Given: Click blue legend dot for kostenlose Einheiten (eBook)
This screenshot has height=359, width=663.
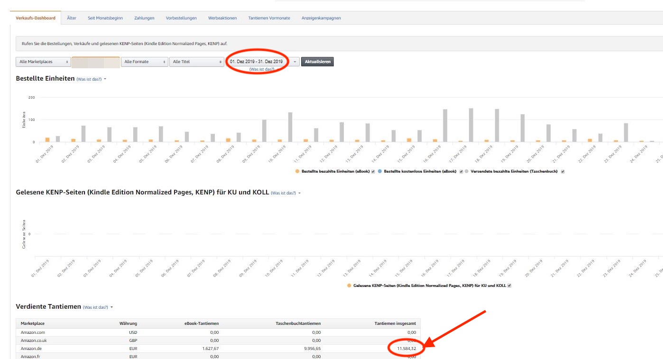Looking at the screenshot, I should point(379,171).
